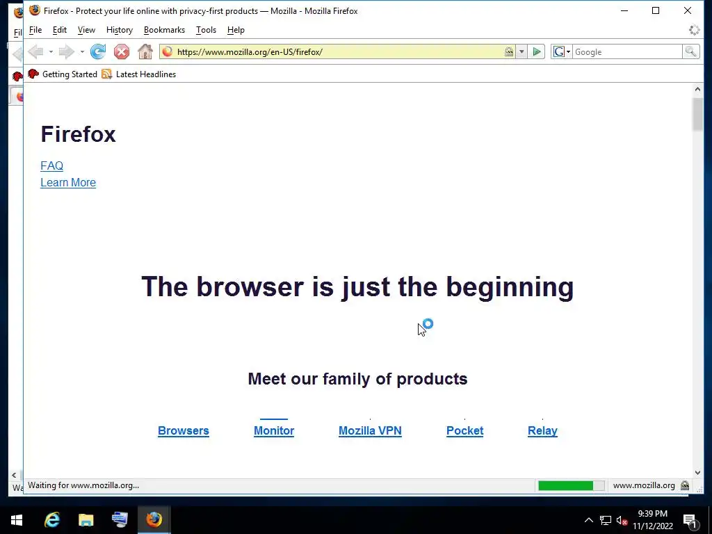This screenshot has width=712, height=534.
Task: Open the search engine selector dropdown
Action: (562, 51)
